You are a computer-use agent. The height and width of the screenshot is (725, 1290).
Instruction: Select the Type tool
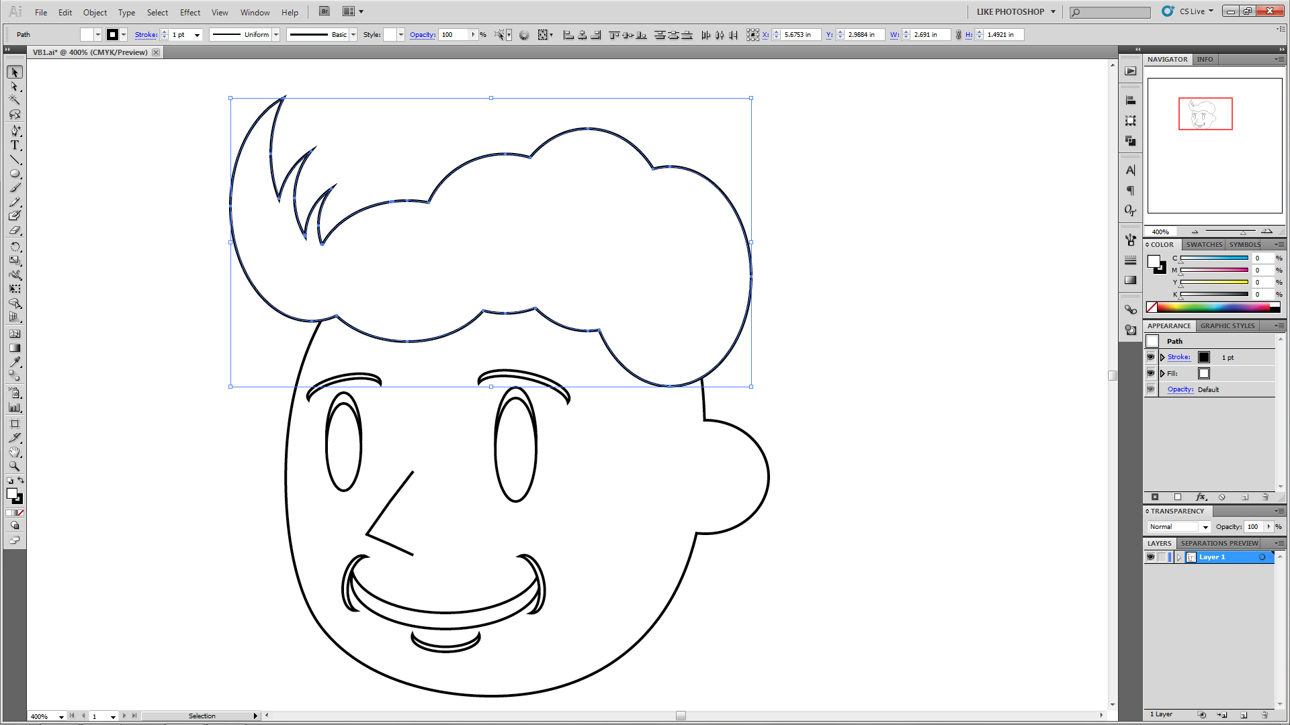tap(15, 145)
